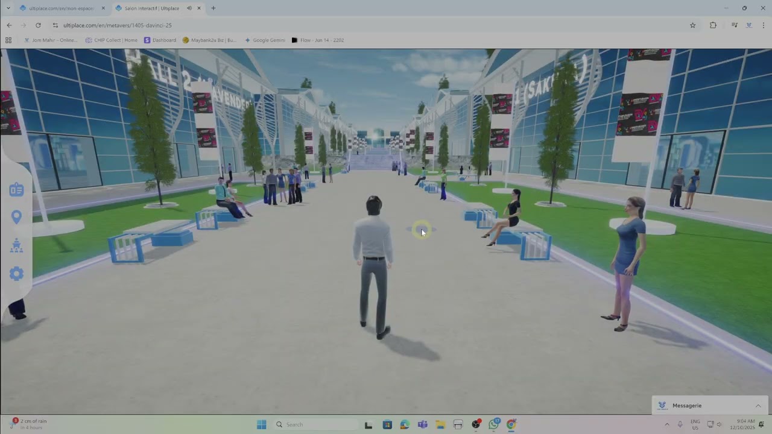Click the browser extensions puzzle icon

point(713,25)
